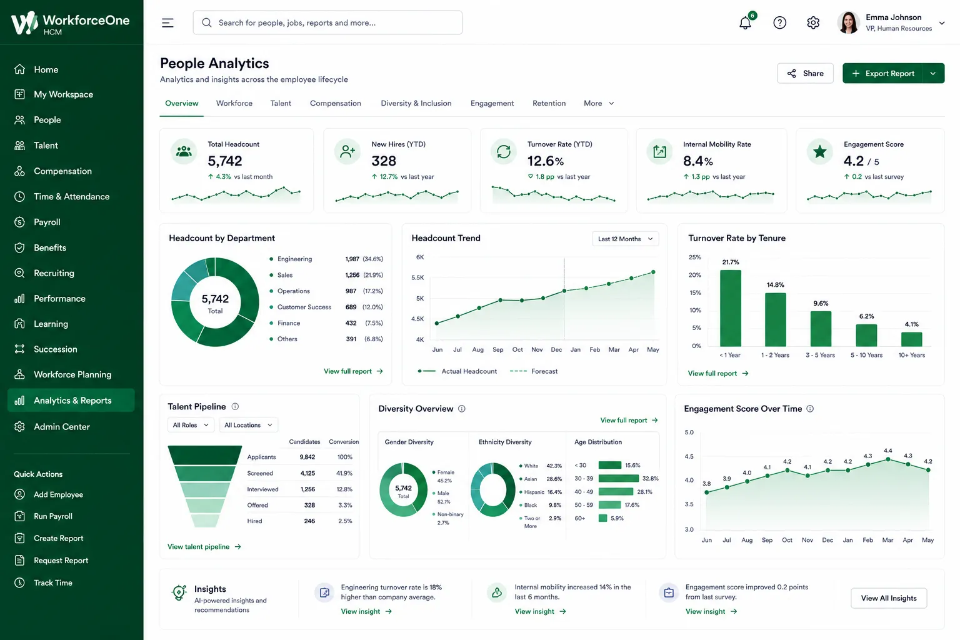Click the '< 1 Year' turnover bar

point(731,308)
